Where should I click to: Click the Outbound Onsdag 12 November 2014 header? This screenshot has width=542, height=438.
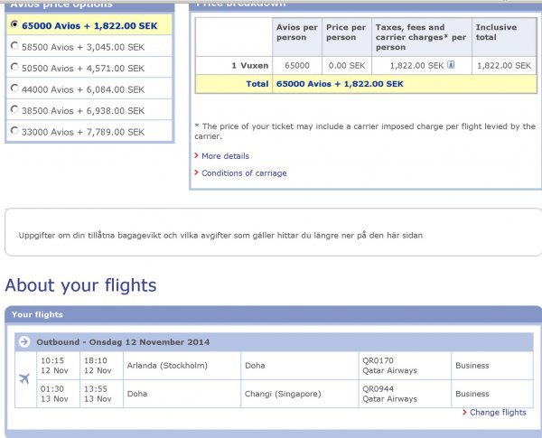click(x=123, y=342)
